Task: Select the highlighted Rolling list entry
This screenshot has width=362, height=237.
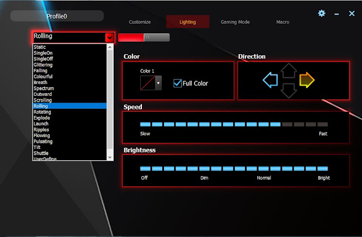Action: (x=70, y=106)
